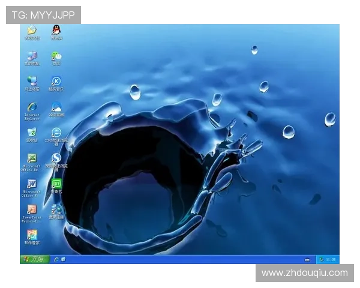Open the My Documents desktop icon
Screen dimensions: 360x288
click(32, 31)
